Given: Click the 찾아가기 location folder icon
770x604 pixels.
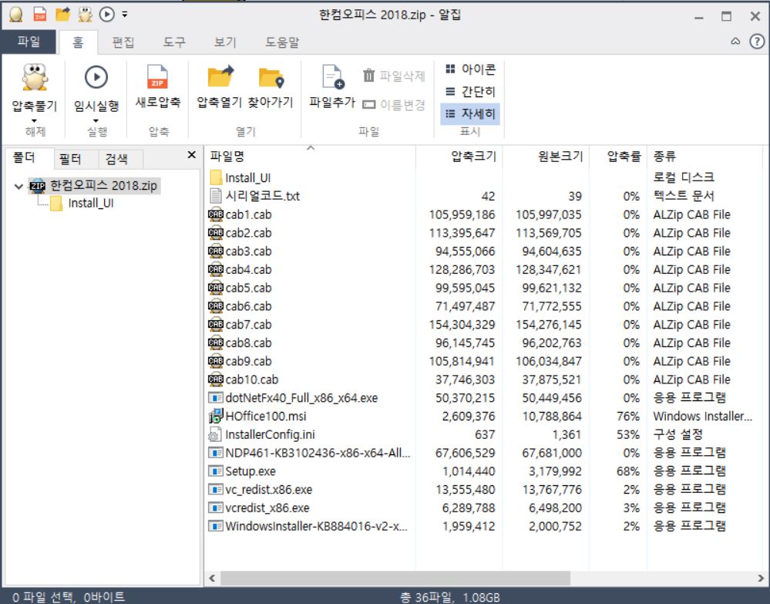Looking at the screenshot, I should pos(271,78).
